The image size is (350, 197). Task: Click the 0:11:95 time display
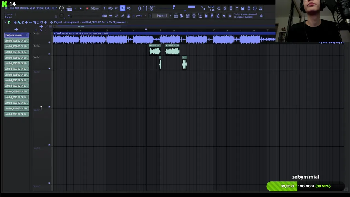click(x=145, y=8)
